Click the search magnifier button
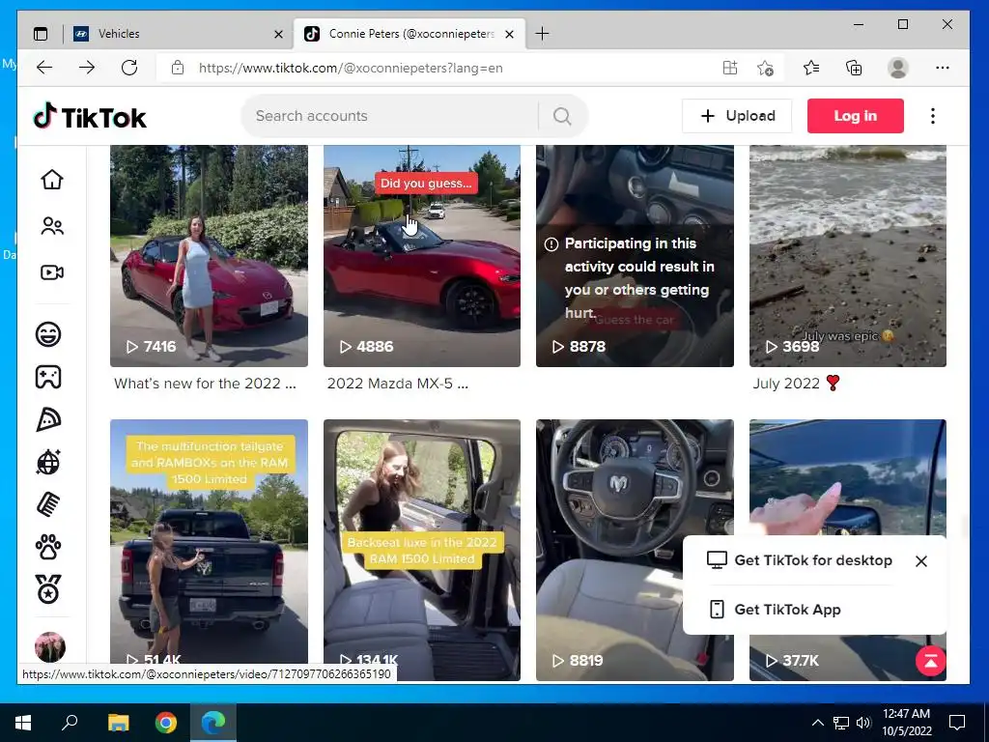This screenshot has width=989, height=742. click(562, 116)
